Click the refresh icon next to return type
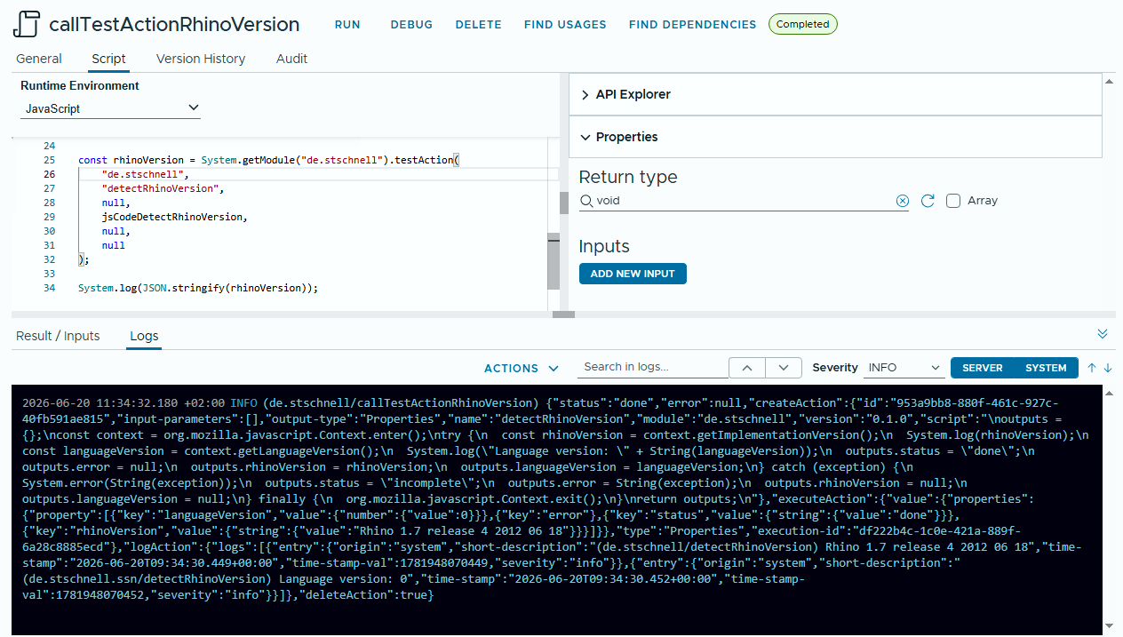1123x637 pixels. (x=928, y=201)
